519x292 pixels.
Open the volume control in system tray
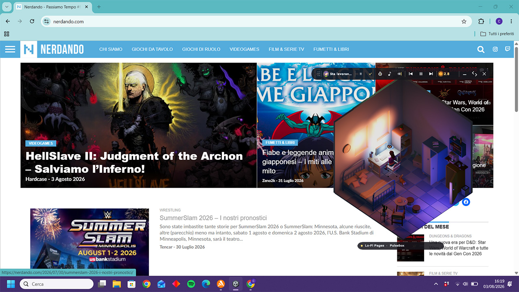pyautogui.click(x=465, y=284)
